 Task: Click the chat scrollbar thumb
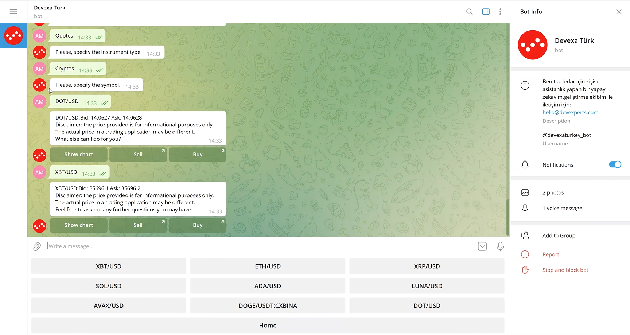coord(507,218)
